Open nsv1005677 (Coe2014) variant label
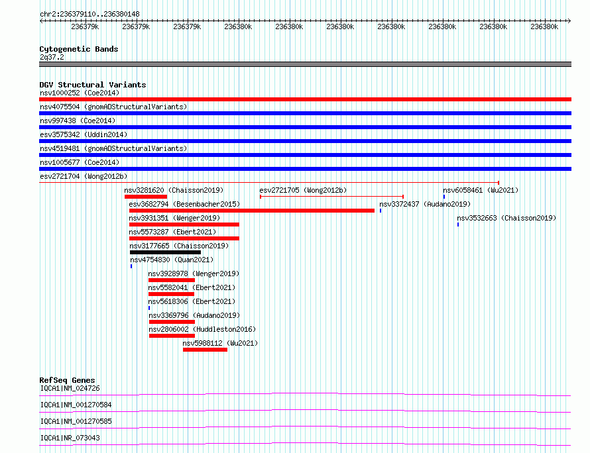 point(80,162)
